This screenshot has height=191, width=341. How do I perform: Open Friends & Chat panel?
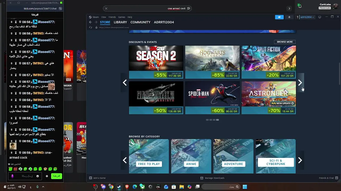click(328, 178)
